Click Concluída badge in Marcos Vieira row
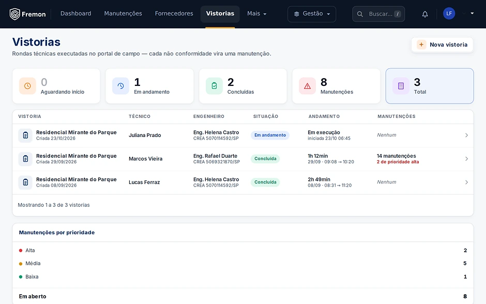 point(265,159)
